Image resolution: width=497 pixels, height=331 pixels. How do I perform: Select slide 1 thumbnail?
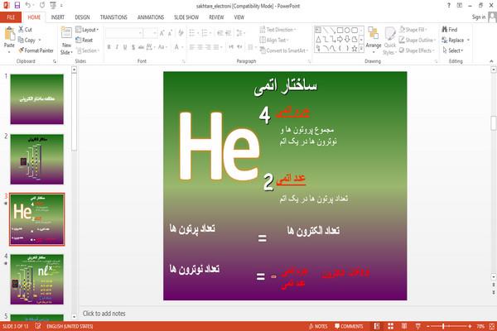coord(36,99)
